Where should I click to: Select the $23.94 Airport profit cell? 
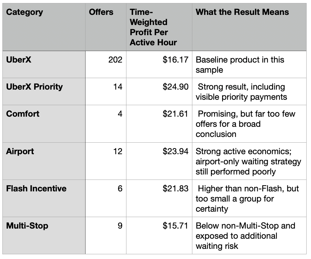click(x=159, y=161)
